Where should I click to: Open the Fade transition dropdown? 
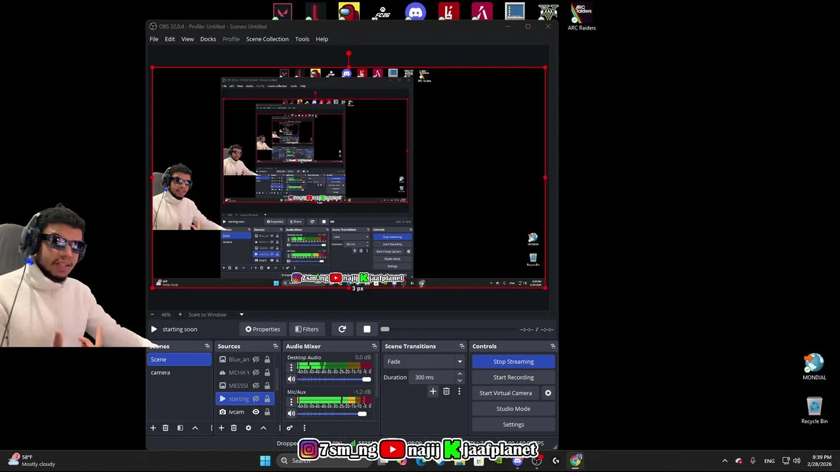click(424, 361)
